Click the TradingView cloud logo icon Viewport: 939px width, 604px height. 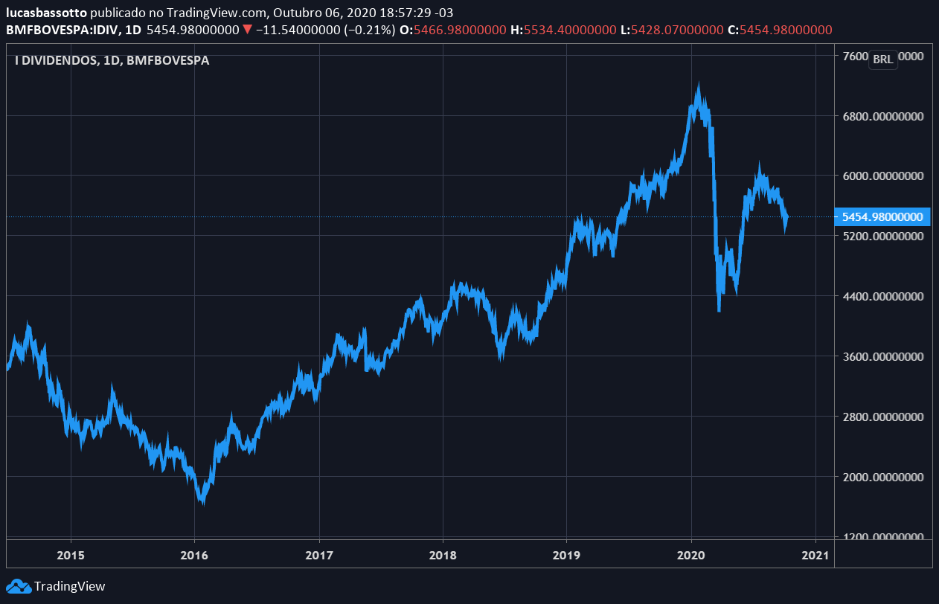coord(18,586)
